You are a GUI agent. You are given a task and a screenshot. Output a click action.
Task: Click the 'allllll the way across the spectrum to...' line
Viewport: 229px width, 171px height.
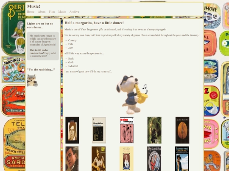pos(84,53)
